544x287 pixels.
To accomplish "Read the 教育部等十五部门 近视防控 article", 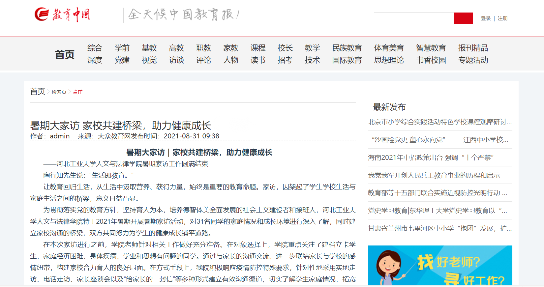I will (437, 193).
